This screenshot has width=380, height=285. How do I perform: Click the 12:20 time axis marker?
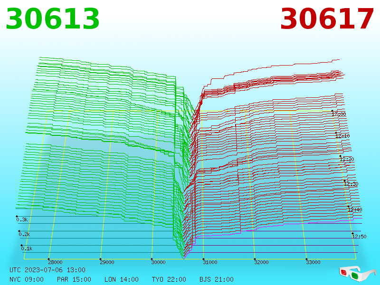(x=347, y=159)
